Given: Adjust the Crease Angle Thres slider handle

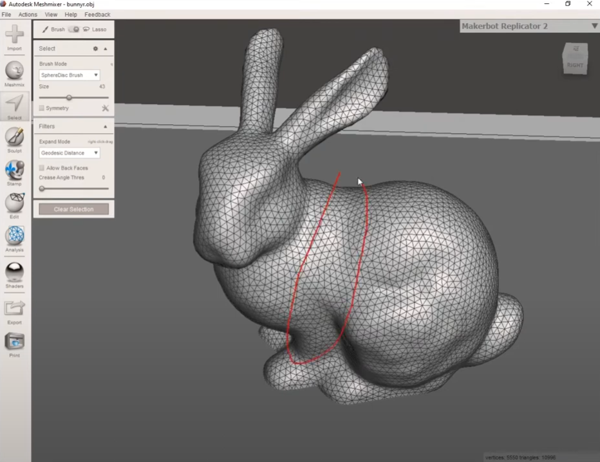Looking at the screenshot, I should click(x=42, y=189).
